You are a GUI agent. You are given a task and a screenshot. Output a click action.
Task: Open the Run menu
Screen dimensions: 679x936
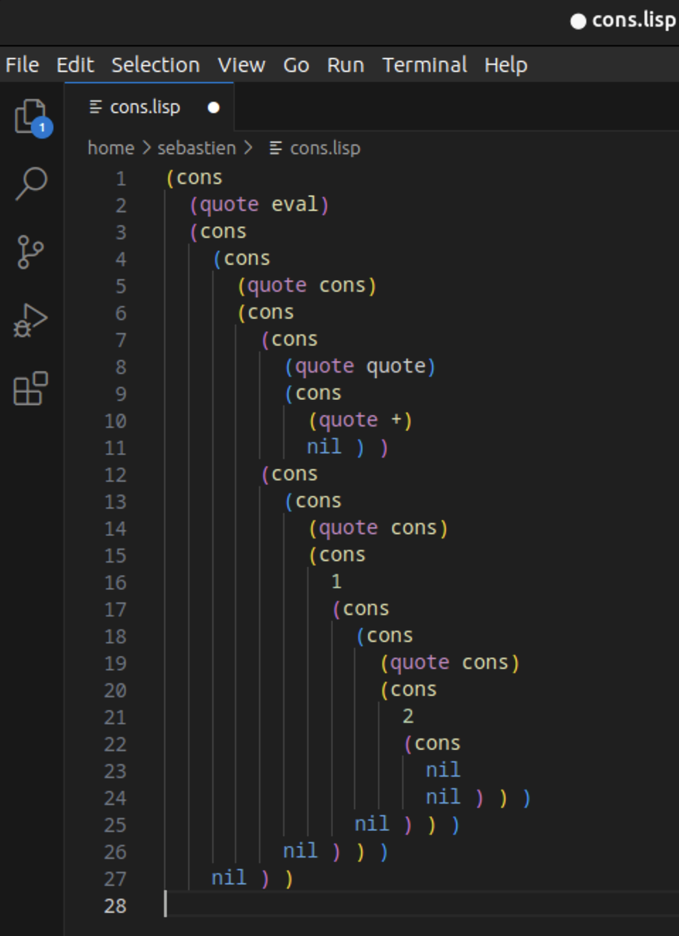point(345,65)
